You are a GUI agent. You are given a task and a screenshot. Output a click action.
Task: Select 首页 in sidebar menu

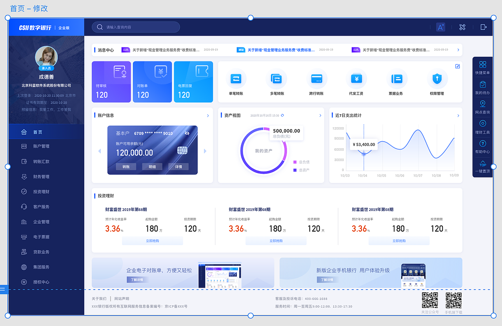coord(46,132)
